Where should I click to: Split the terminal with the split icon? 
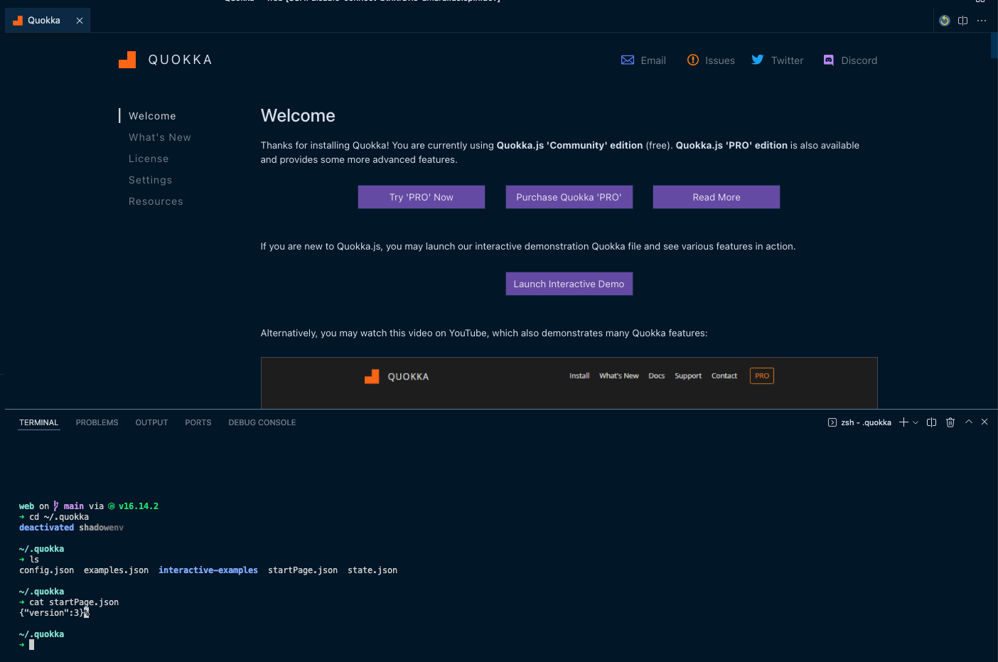931,422
